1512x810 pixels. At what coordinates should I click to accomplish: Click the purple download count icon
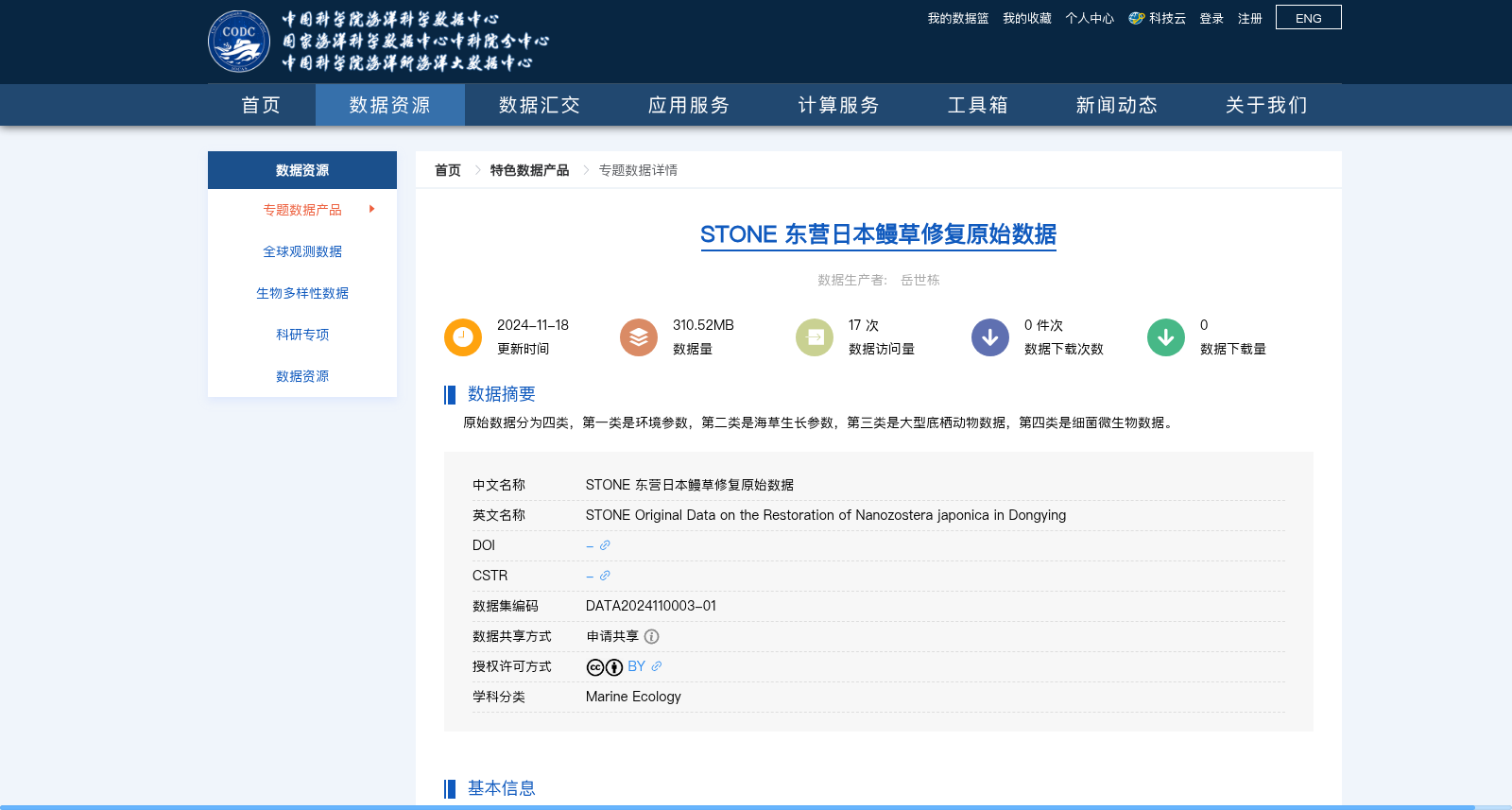click(990, 337)
